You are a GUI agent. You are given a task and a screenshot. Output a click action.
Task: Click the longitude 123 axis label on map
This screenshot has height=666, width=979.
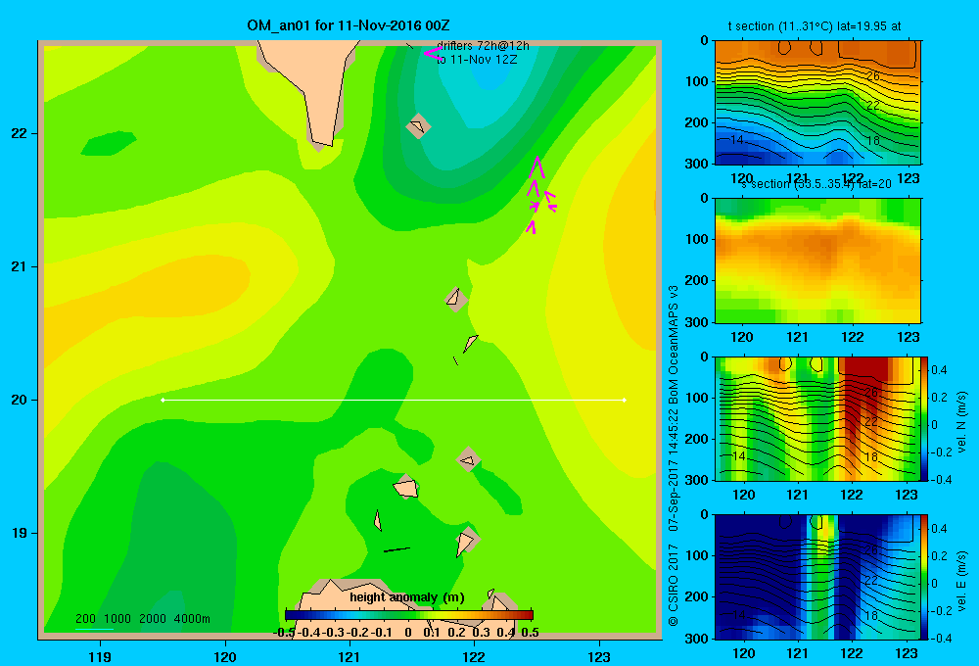coord(599,656)
